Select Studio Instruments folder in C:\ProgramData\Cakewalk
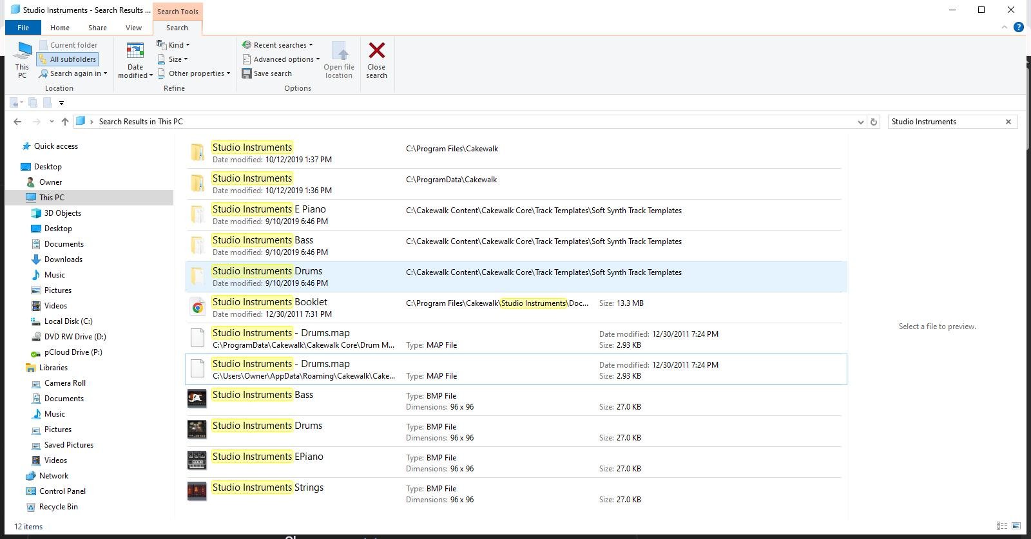The image size is (1031, 539). point(516,184)
